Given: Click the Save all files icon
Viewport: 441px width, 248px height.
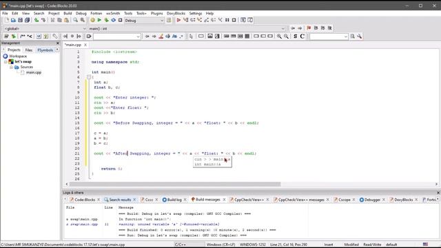Looking at the screenshot, I should [27, 20].
